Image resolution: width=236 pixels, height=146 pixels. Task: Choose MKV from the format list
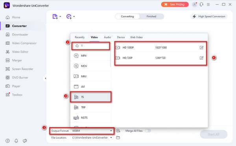(x=91, y=76)
